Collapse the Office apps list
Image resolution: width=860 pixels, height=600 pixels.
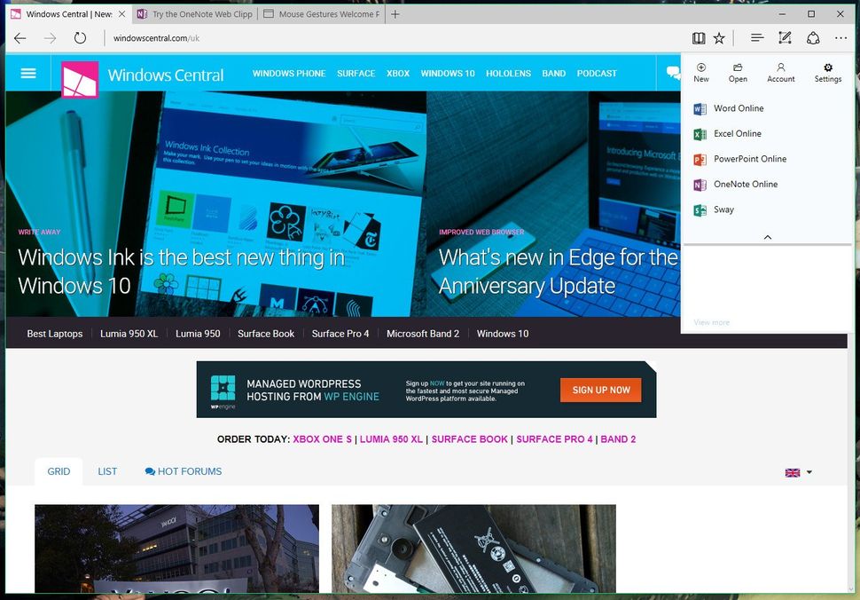pyautogui.click(x=768, y=237)
